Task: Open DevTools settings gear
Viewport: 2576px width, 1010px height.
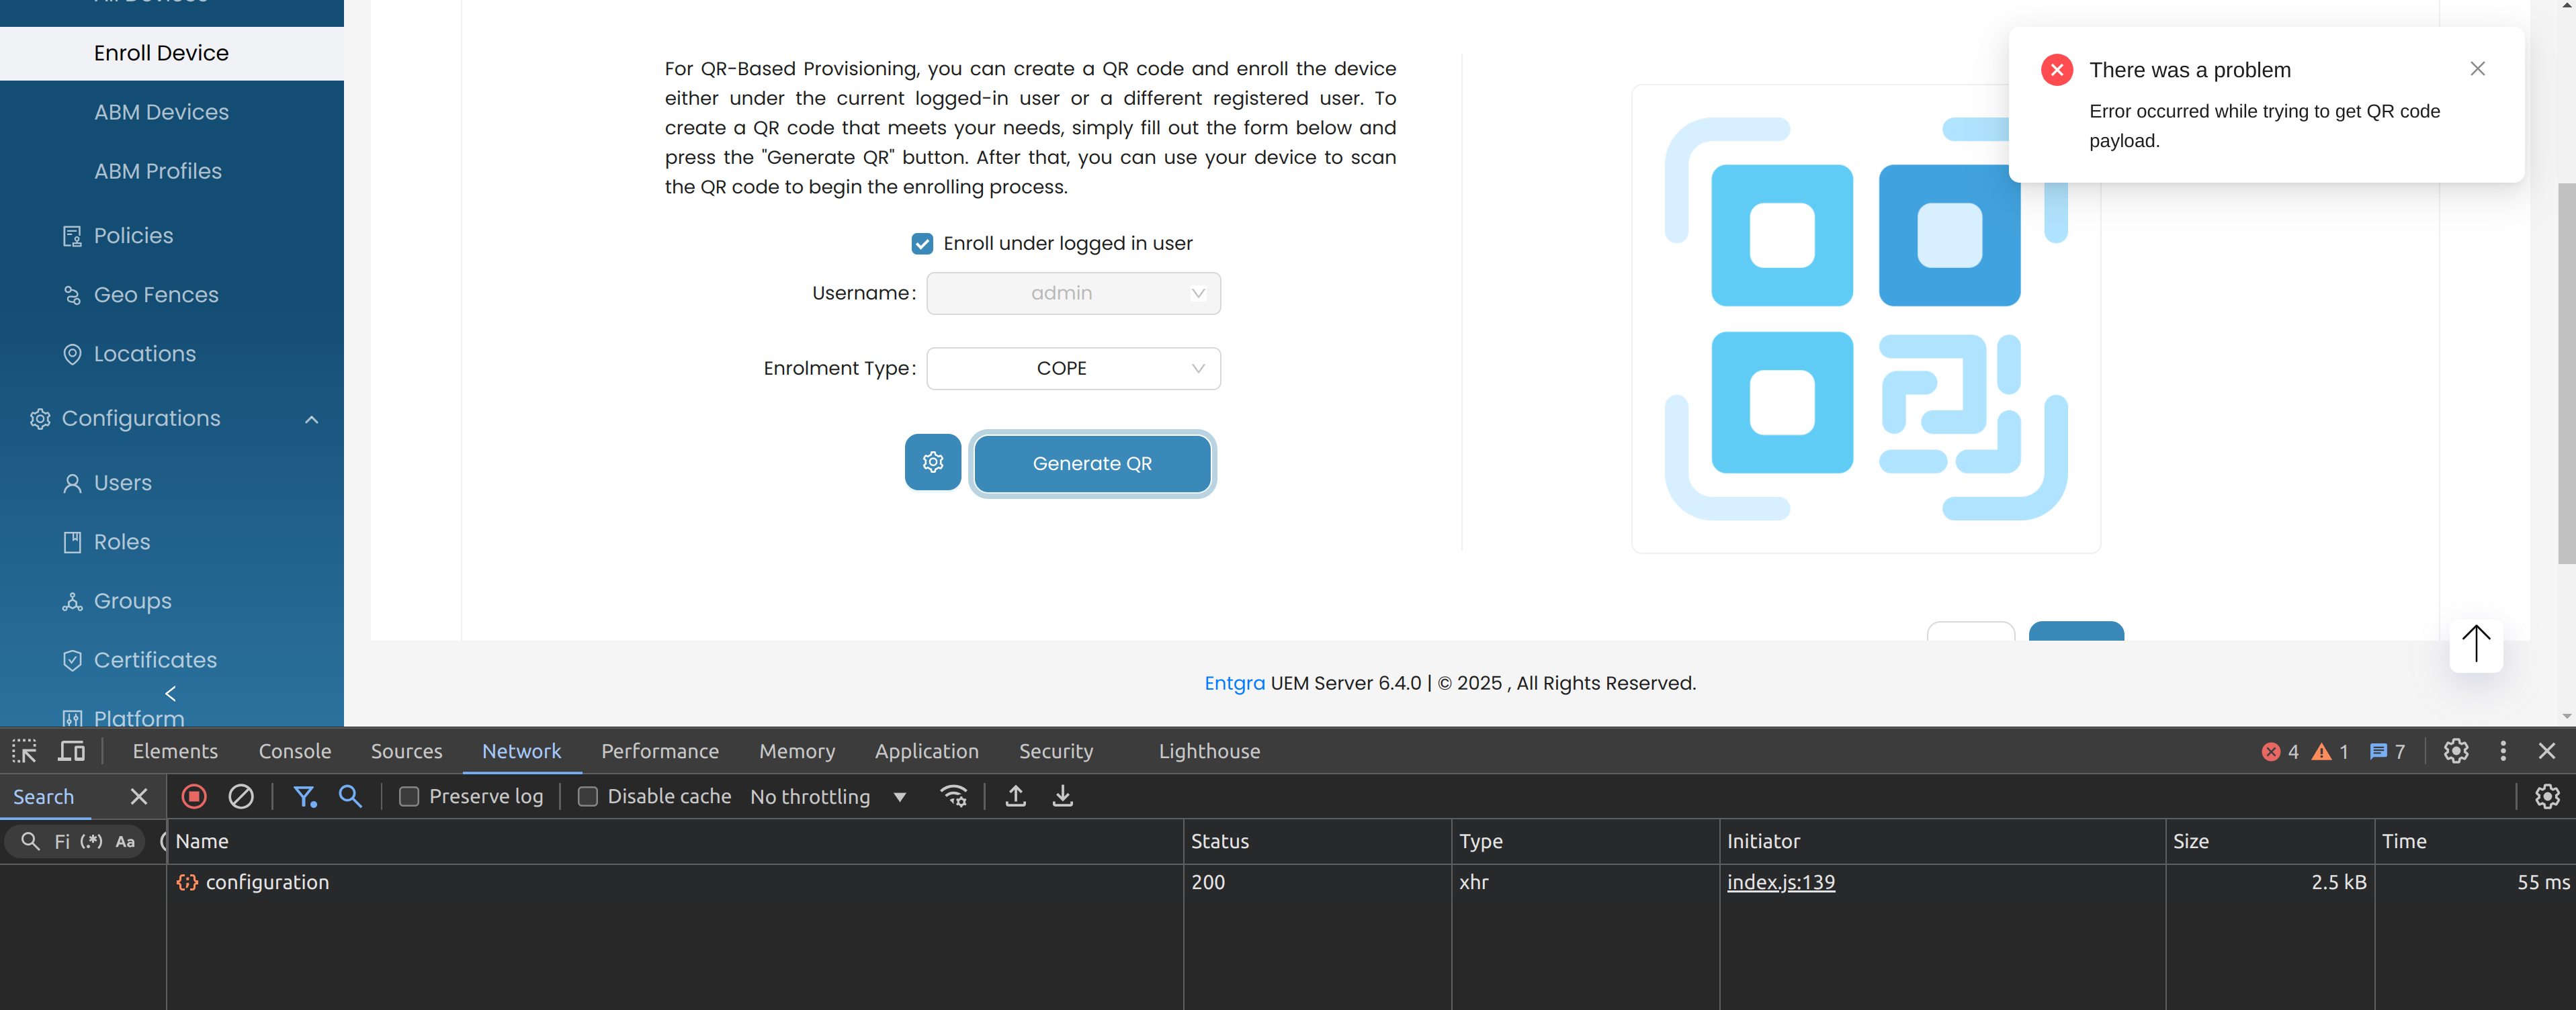Action: [2456, 751]
